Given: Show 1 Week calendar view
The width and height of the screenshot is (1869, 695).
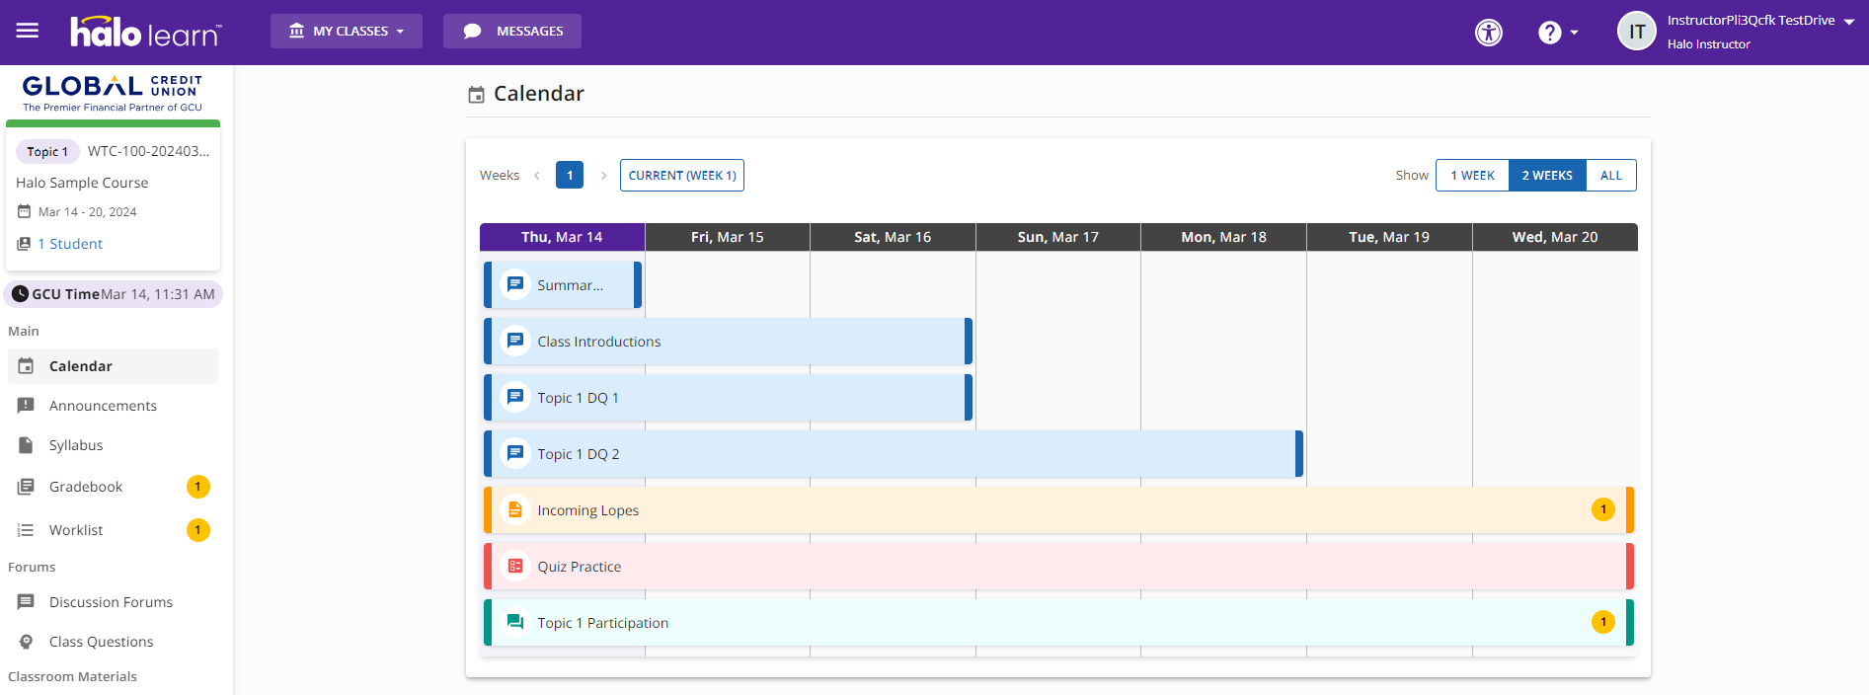Looking at the screenshot, I should [1472, 176].
